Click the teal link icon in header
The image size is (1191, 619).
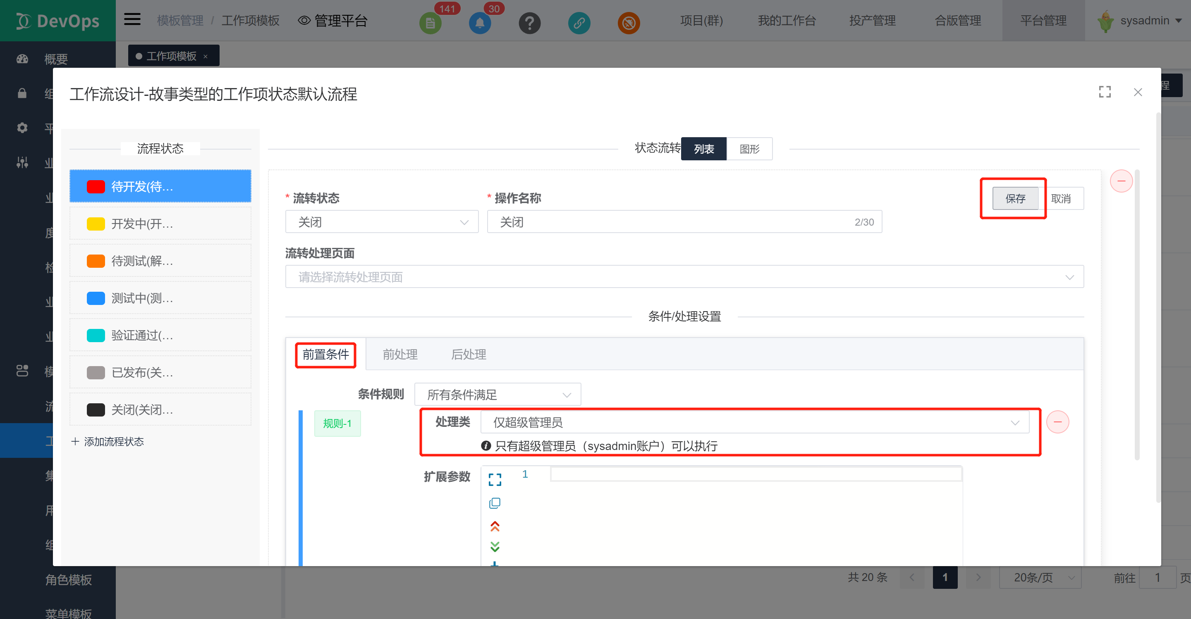(x=579, y=23)
